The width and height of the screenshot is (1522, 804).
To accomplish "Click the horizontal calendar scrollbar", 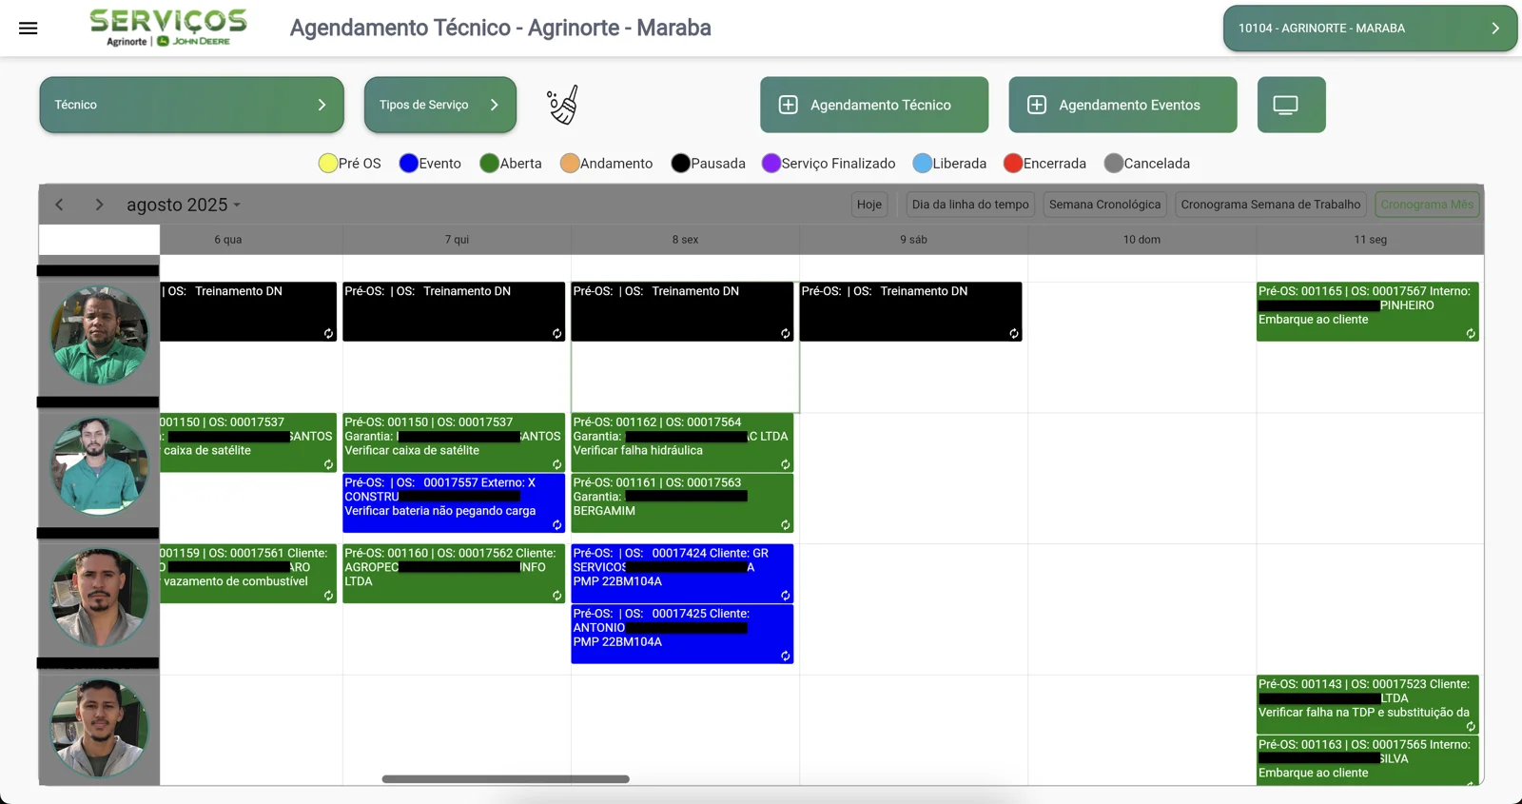I will tap(505, 779).
